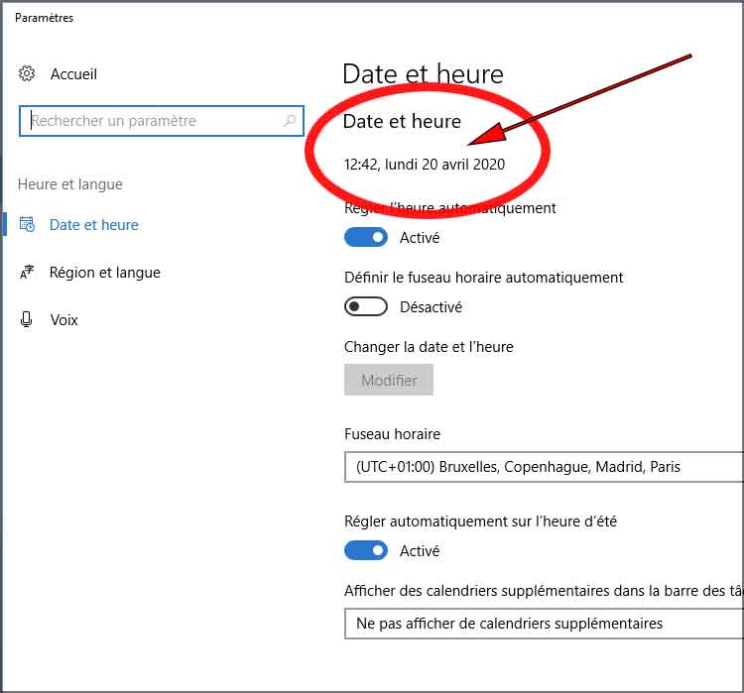Toggle automatic summer time adjustment
Image resolution: width=744 pixels, height=693 pixels.
coord(366,550)
